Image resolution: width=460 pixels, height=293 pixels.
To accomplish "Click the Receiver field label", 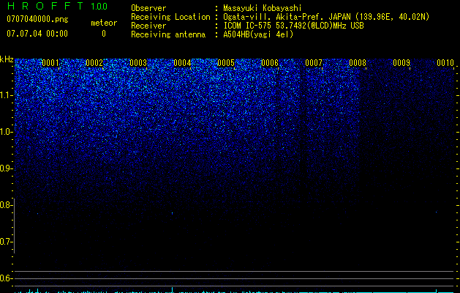I will 148,26.
